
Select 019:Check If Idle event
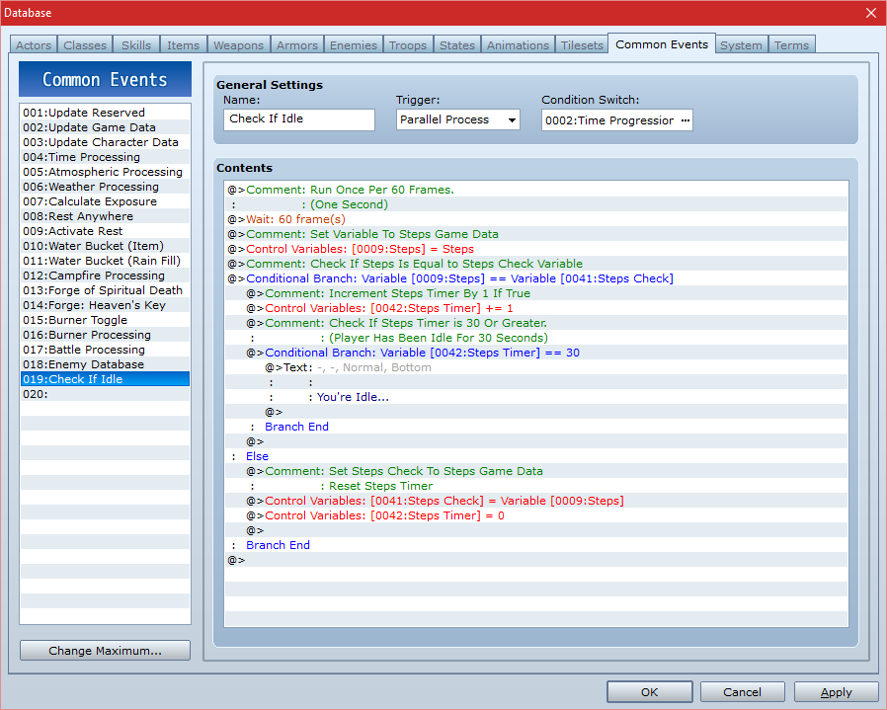click(105, 379)
